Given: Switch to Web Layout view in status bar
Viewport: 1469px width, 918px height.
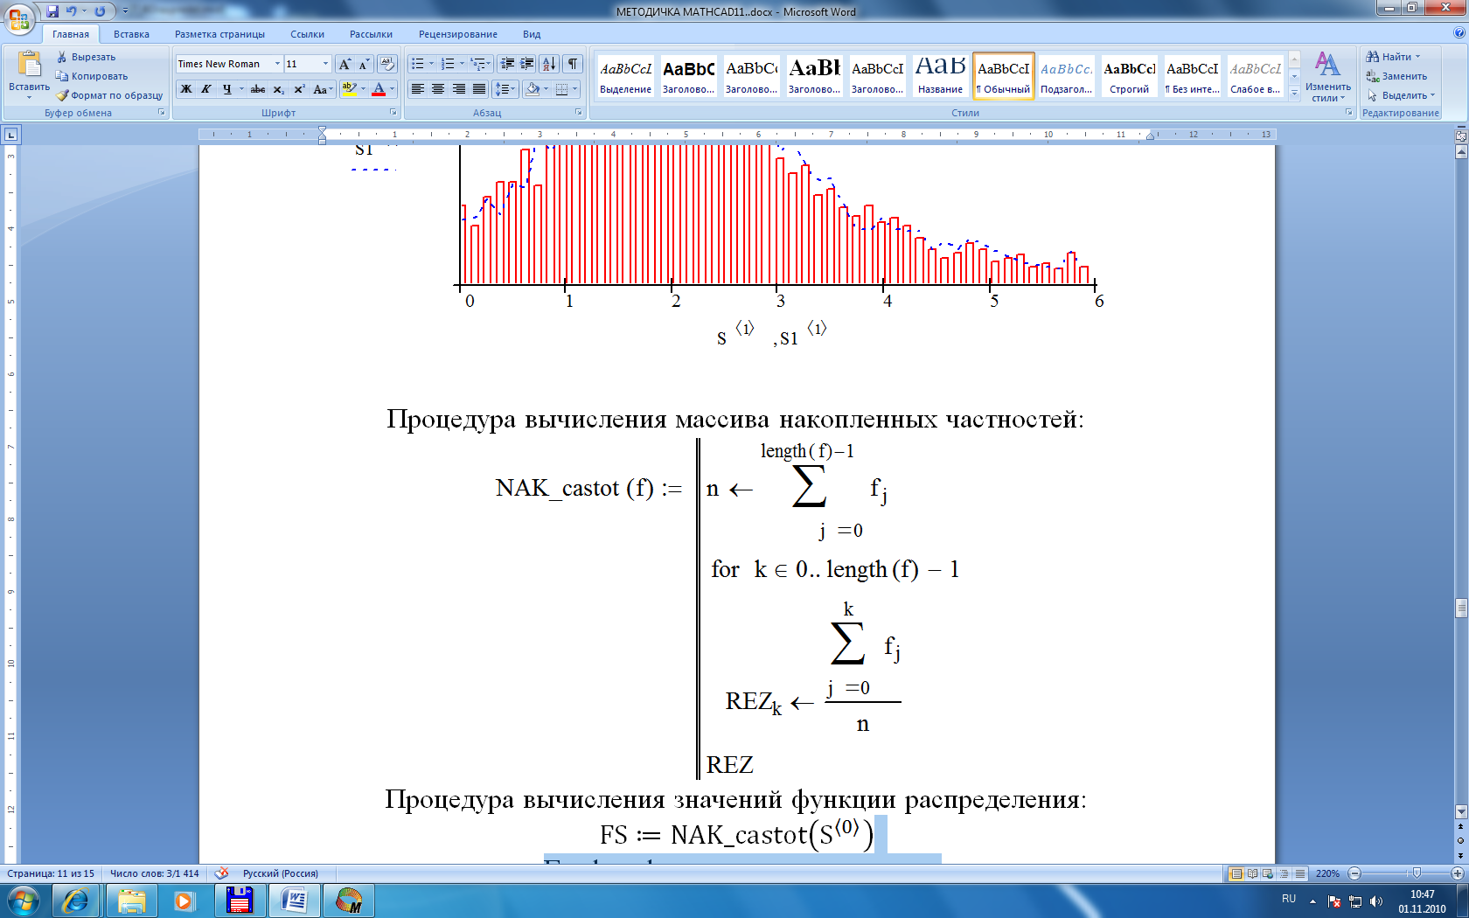Looking at the screenshot, I should (1268, 873).
